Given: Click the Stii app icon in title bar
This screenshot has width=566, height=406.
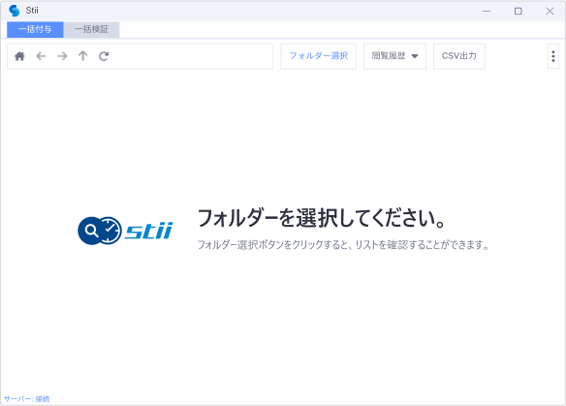Looking at the screenshot, I should point(15,11).
